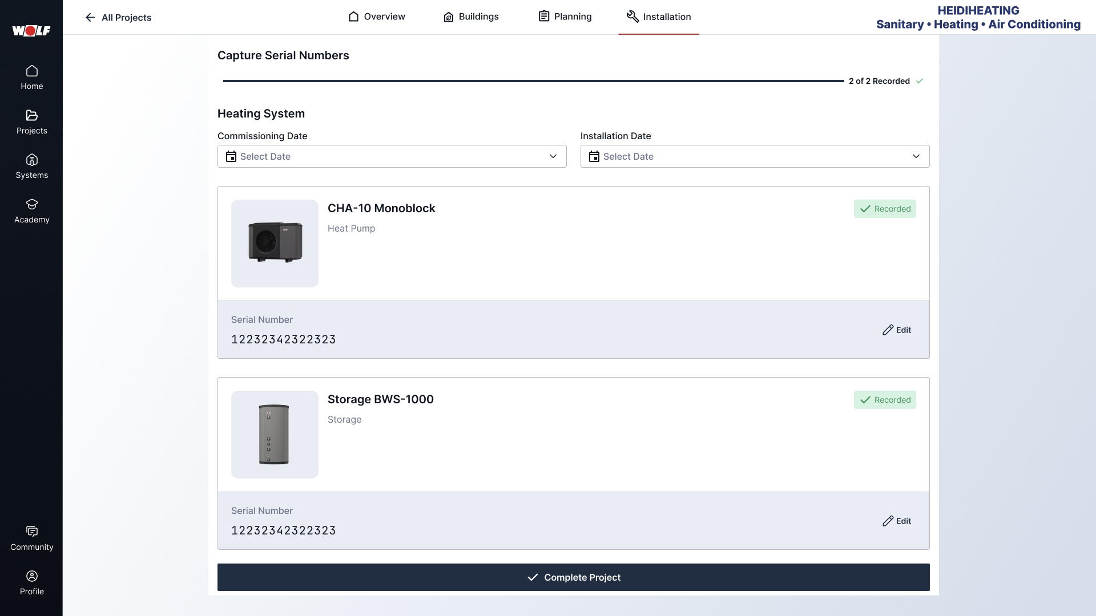Click the 2 of 2 Recorded progress bar
The width and height of the screenshot is (1096, 616).
(531, 81)
